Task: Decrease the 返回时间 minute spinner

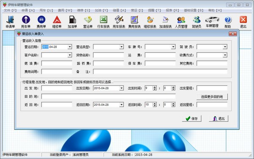Action: point(173,106)
